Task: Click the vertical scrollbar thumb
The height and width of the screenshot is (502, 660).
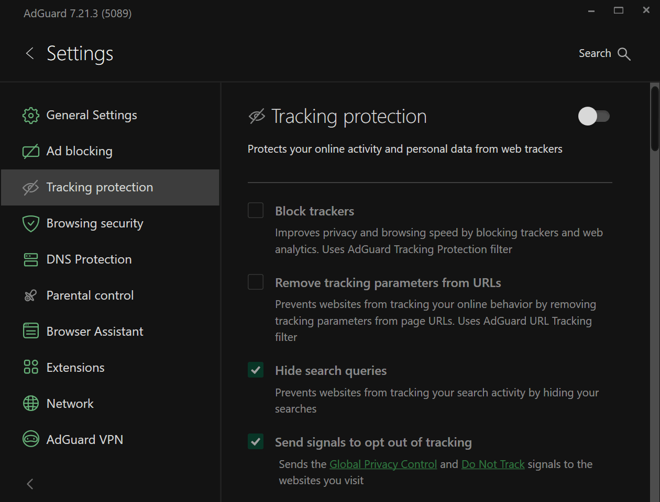Action: click(655, 119)
